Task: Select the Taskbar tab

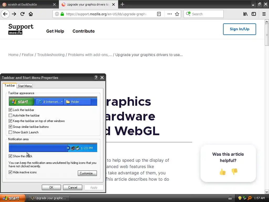Action: (10, 85)
